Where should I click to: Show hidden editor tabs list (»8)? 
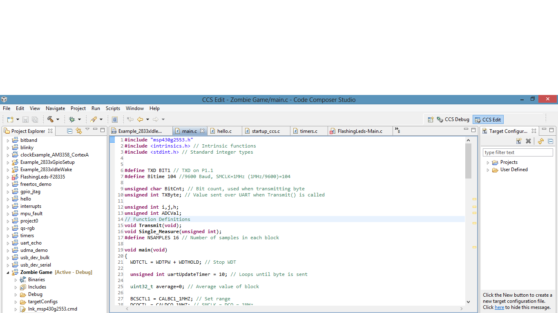[x=397, y=130]
